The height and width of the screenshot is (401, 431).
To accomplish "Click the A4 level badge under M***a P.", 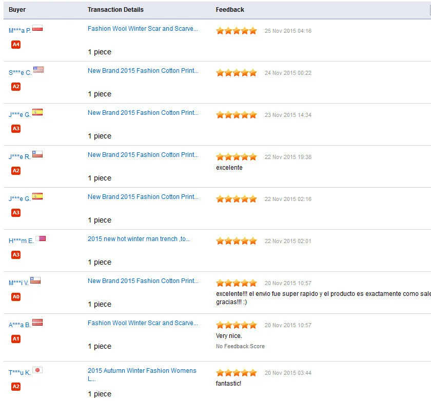I will [16, 45].
